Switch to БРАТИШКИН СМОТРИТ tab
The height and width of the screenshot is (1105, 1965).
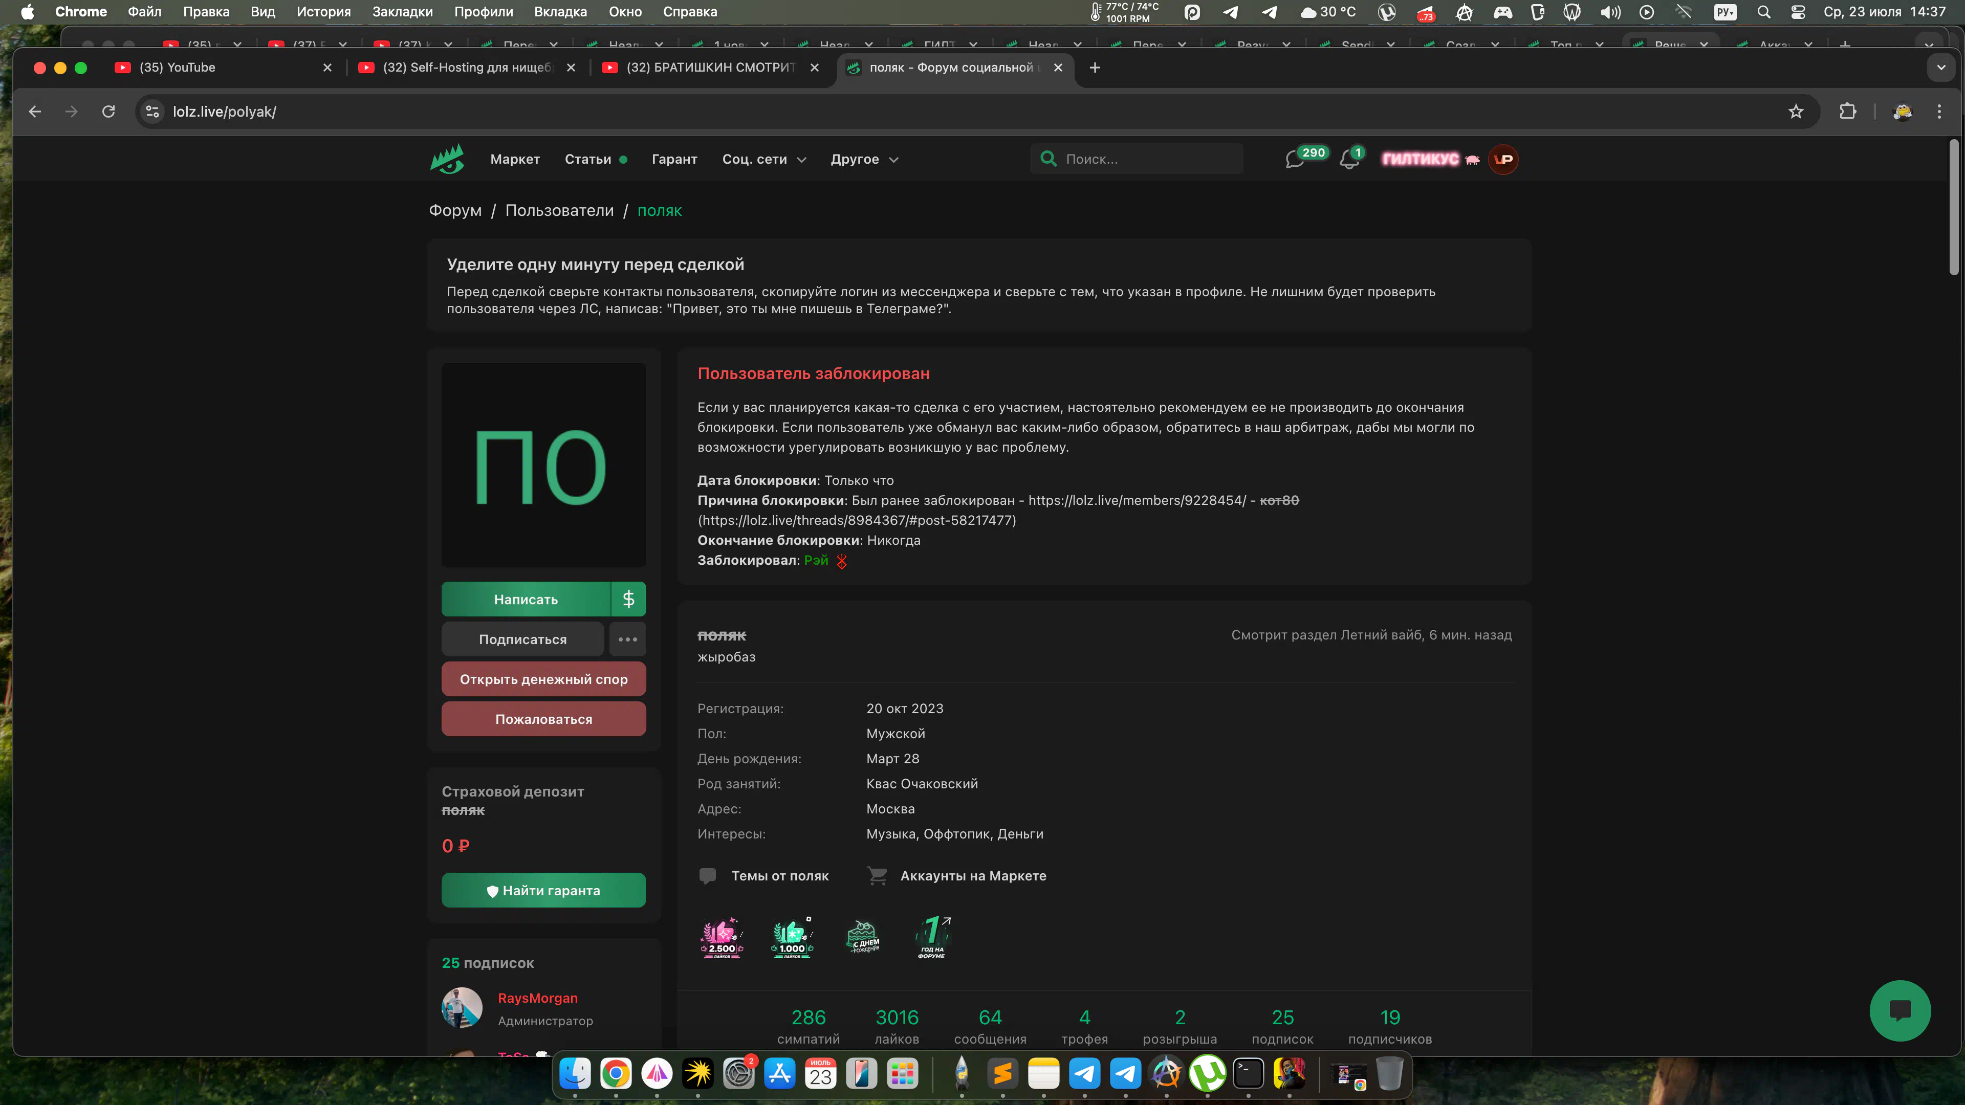pos(710,68)
